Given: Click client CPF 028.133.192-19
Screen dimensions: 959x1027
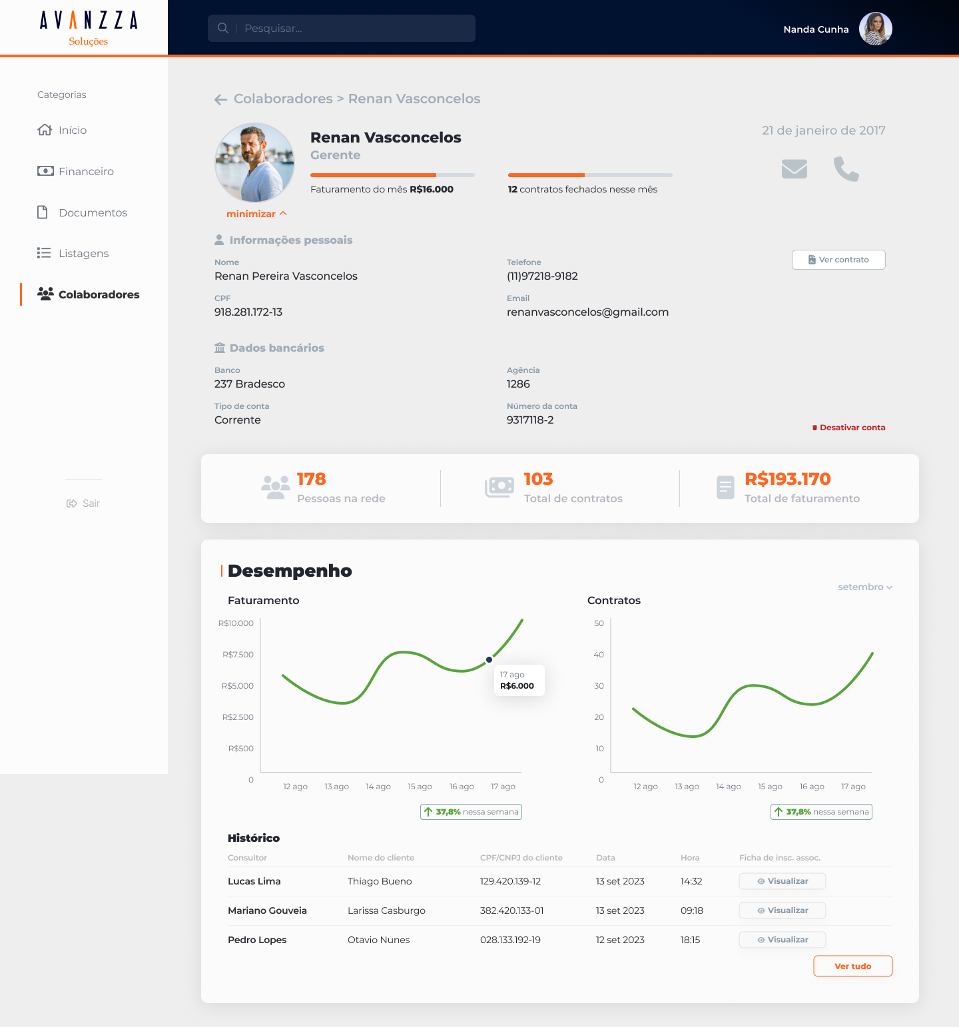Looking at the screenshot, I should pos(510,940).
